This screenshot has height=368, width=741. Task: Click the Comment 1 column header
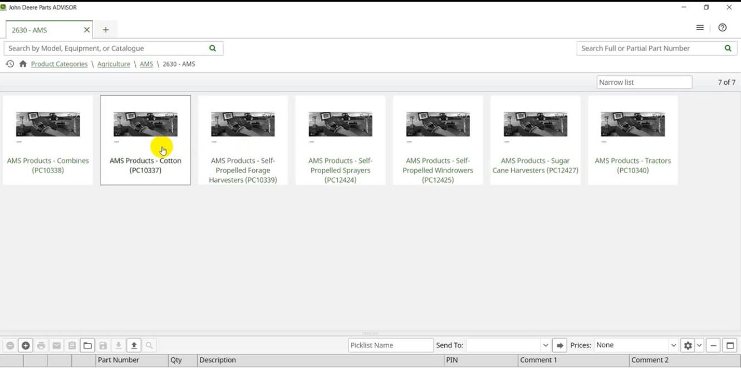point(573,361)
